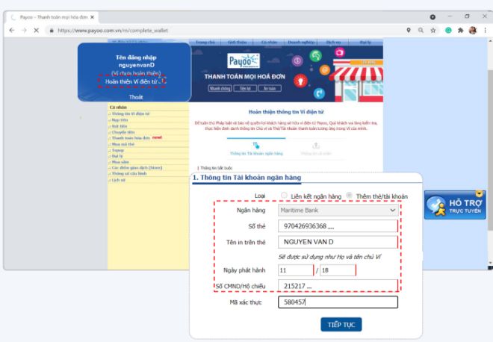Open Thanh toán hóa đơn in the sidebar
The image size is (493, 342).
131,138
